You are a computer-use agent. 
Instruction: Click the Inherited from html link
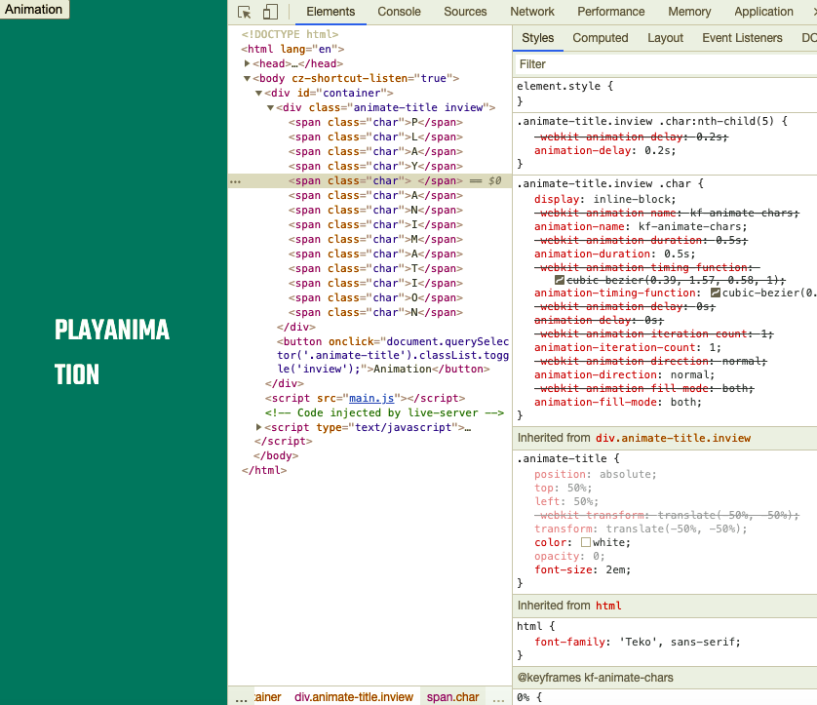pos(608,606)
